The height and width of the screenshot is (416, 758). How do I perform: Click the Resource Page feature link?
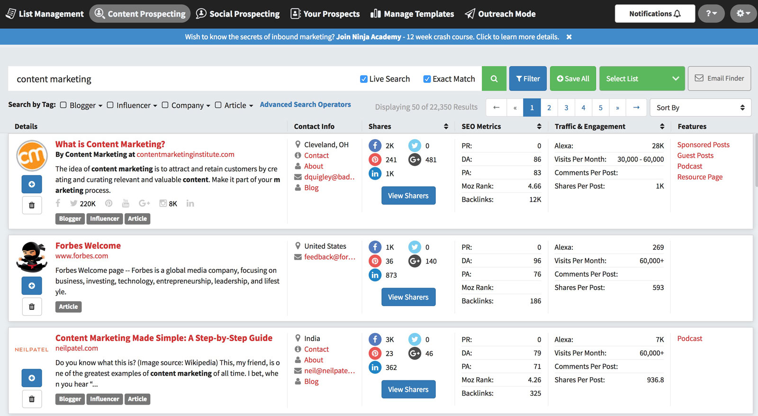tap(700, 177)
